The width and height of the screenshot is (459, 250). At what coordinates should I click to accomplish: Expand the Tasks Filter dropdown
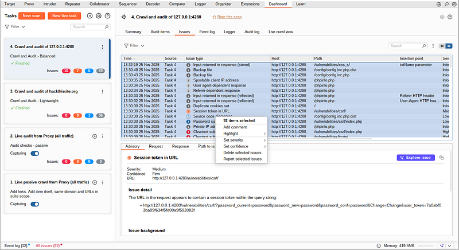click(x=15, y=26)
